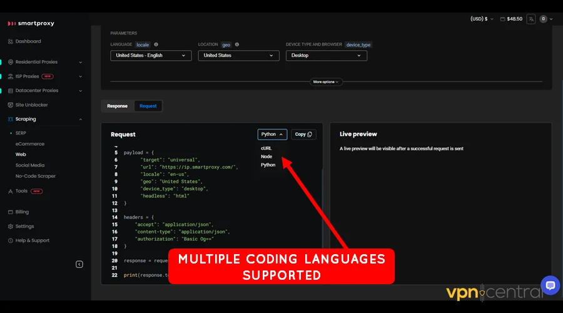
Task: Open SERP scraping page
Action: tap(21, 133)
